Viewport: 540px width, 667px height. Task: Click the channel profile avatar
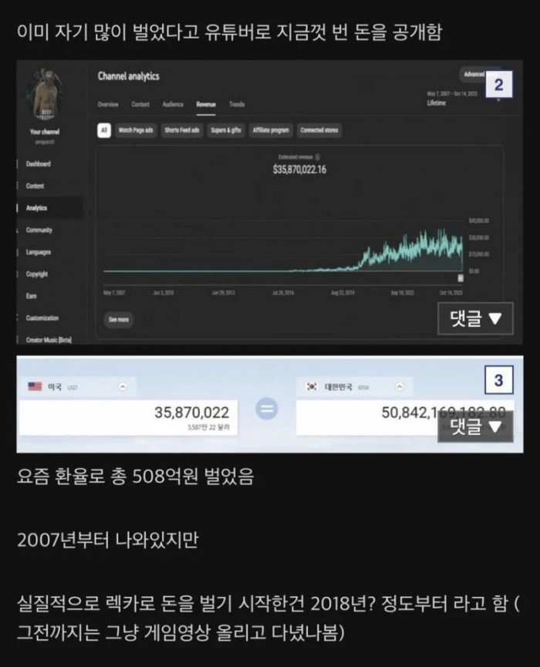(45, 94)
